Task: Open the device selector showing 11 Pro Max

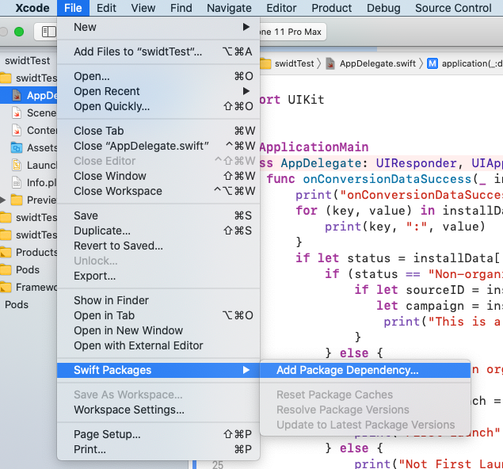Action: pos(292,32)
